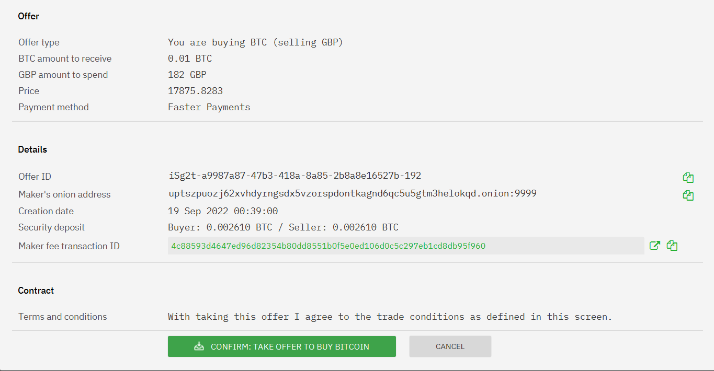Screen dimensions: 714x371
Task: Select the maker fee transaction ID text field
Action: click(405, 245)
